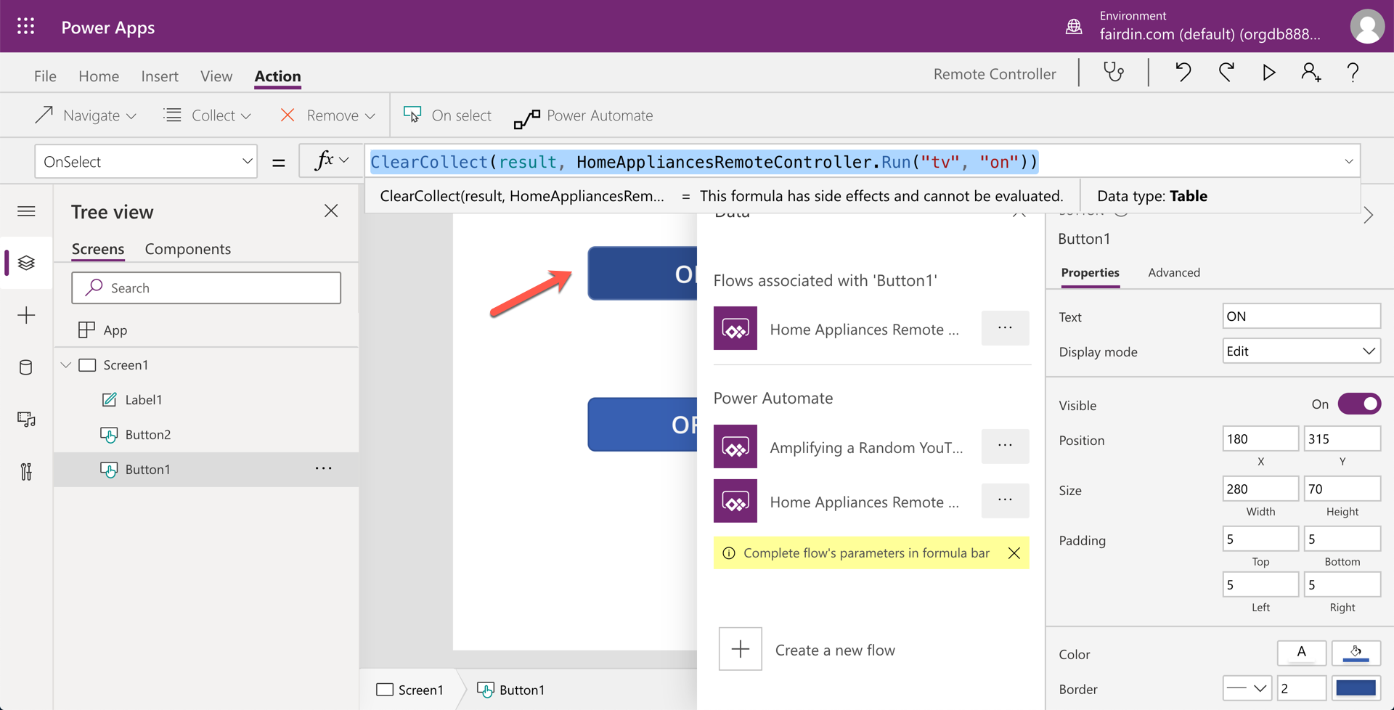Screen dimensions: 1394x710
Task: Click the blue border color swatch
Action: tap(1355, 688)
